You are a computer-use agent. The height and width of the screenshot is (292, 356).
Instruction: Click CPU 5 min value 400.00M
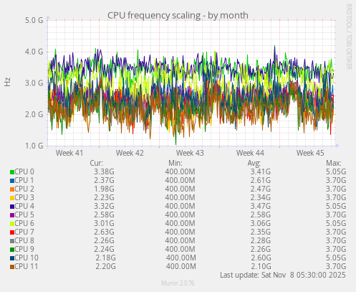180,215
